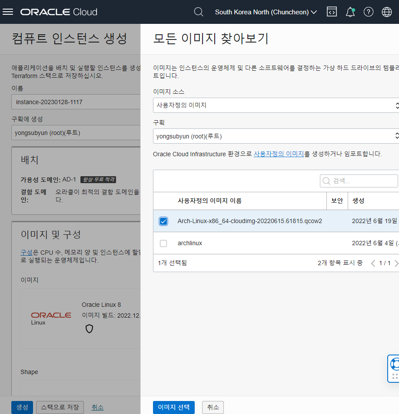The height and width of the screenshot is (414, 399).
Task: Click the 가용성 도메인: AD-1 text
Action: click(x=48, y=180)
